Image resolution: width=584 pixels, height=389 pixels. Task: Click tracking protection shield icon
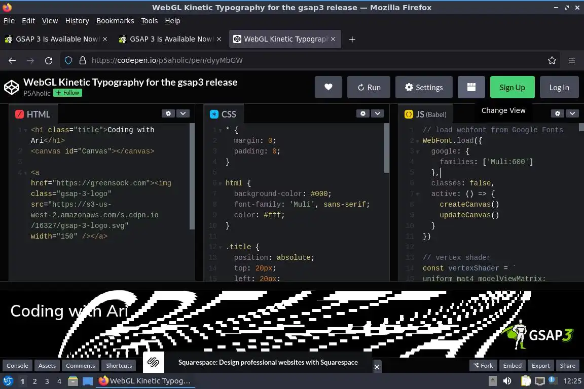(68, 60)
